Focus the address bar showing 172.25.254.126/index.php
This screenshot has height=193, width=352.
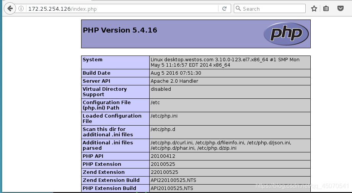click(x=122, y=9)
